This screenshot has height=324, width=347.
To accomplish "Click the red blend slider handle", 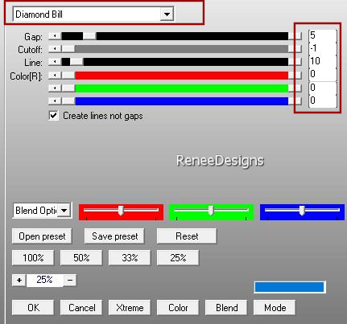I will coord(121,211).
